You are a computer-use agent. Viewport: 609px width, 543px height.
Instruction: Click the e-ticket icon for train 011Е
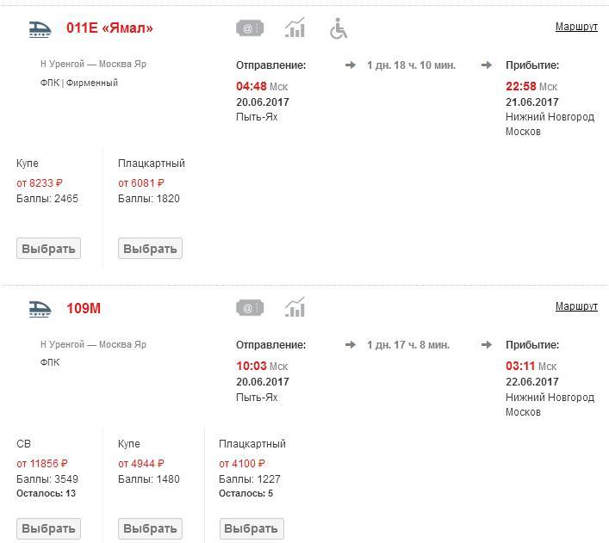pos(250,28)
